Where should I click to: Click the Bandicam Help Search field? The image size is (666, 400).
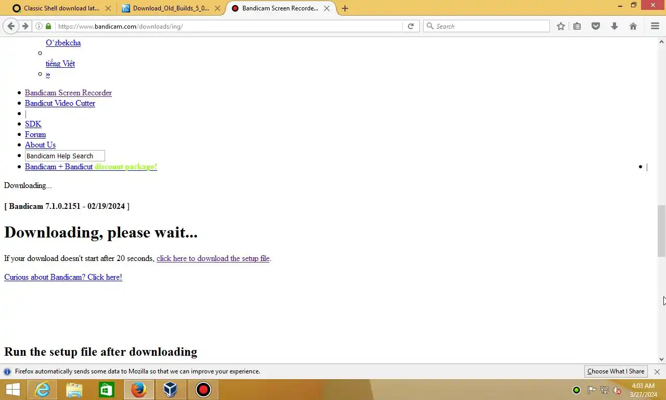tap(65, 156)
